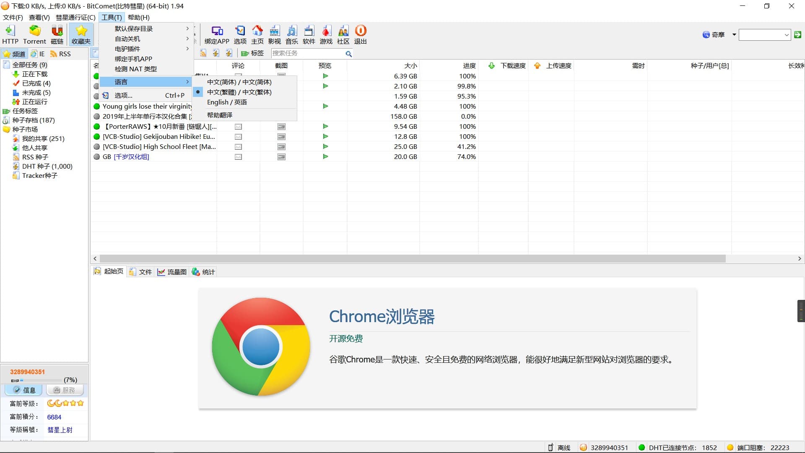The width and height of the screenshot is (805, 453).
Task: Open 选项 from the toolbar icon
Action: (240, 34)
